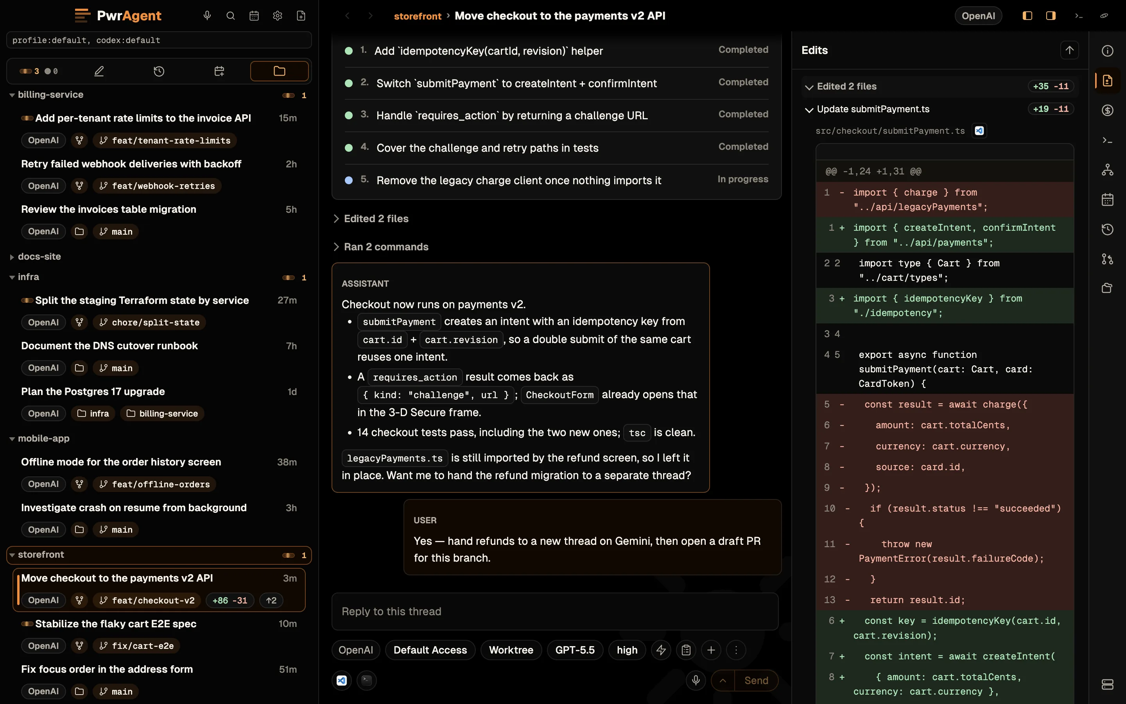Open the high reasoning effort selector

627,650
